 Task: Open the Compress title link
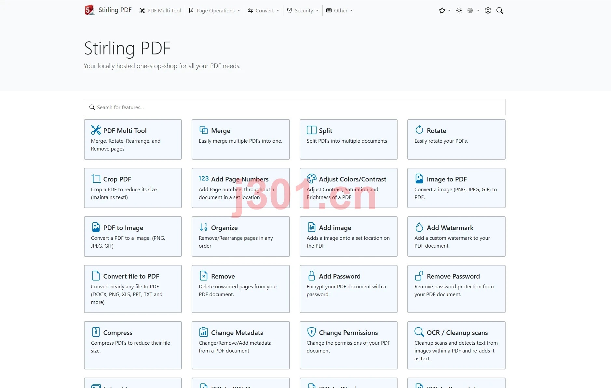118,333
